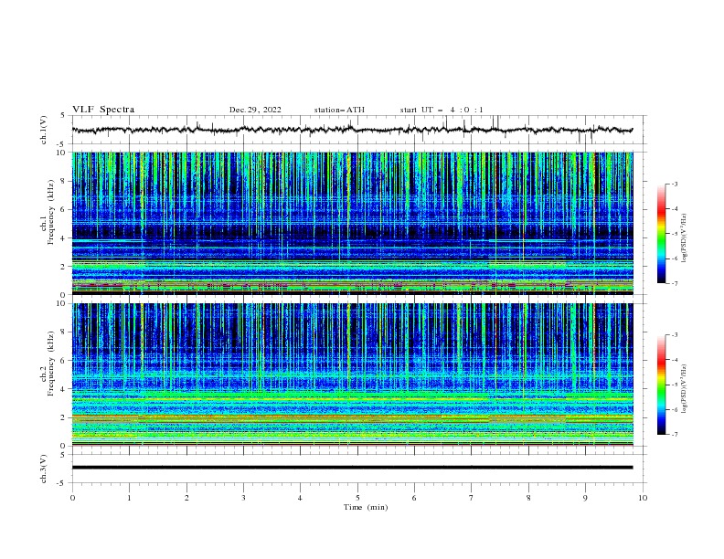Click the 'ch.1(V)' waveform axis label

(x=44, y=130)
